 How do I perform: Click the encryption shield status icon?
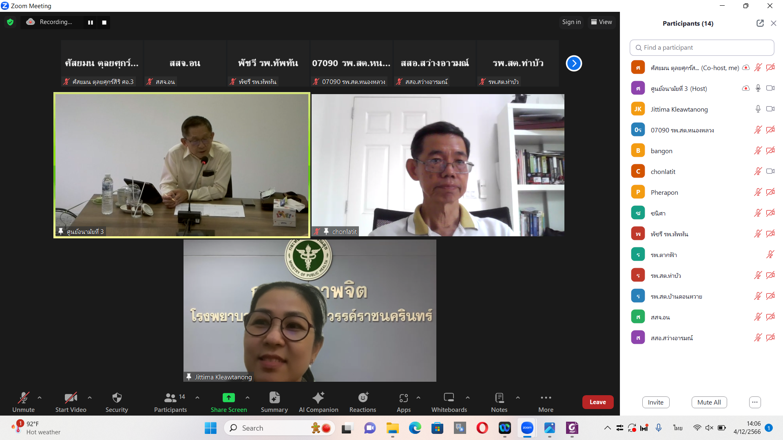click(10, 22)
